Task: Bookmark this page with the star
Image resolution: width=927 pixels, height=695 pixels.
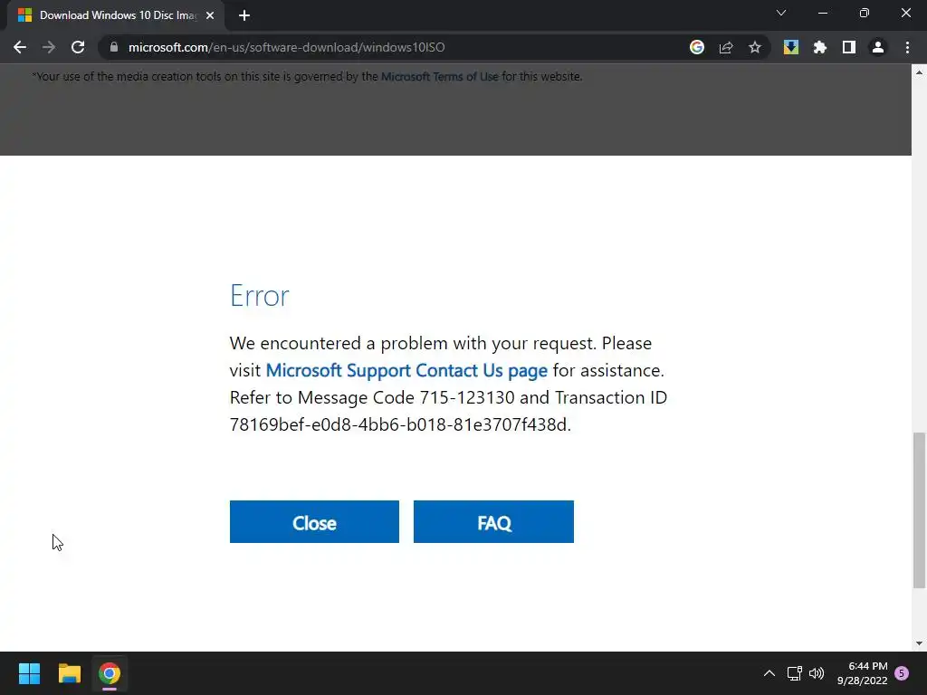Action: [755, 47]
